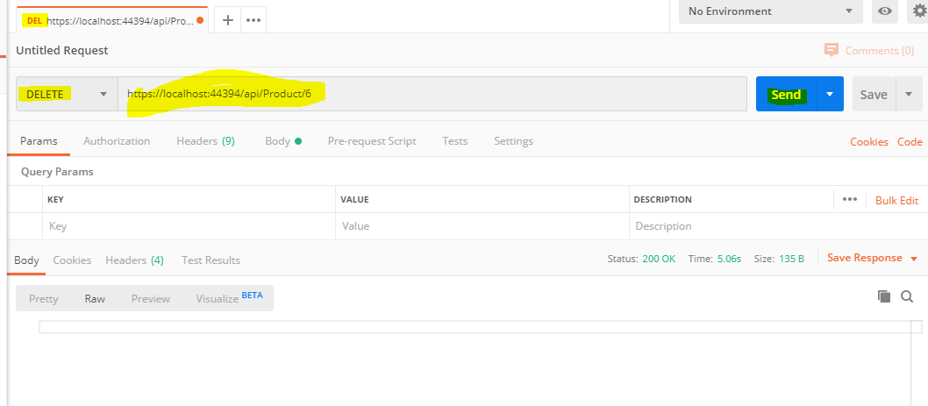Switch to the Params tab
The height and width of the screenshot is (406, 928).
[39, 141]
